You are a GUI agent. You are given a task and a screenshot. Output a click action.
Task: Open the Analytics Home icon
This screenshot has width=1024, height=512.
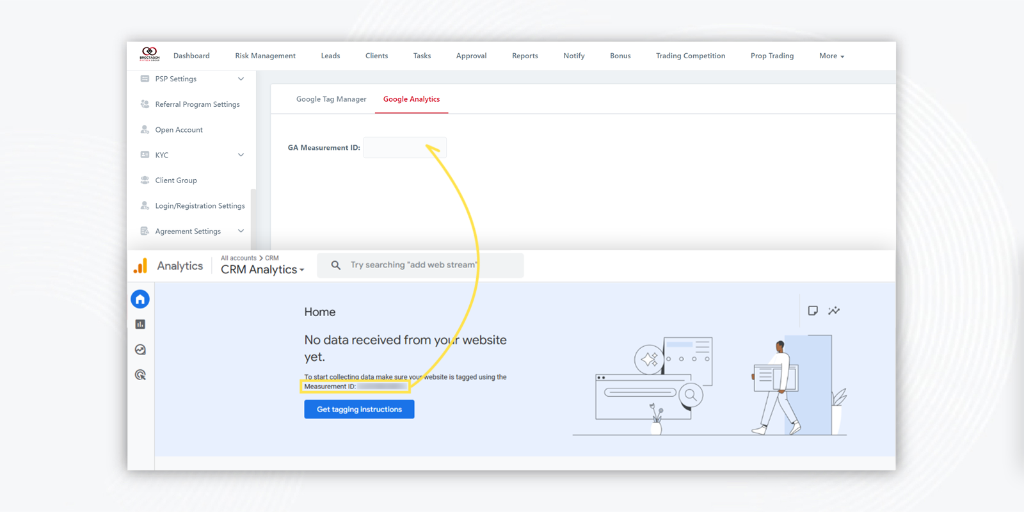click(140, 299)
